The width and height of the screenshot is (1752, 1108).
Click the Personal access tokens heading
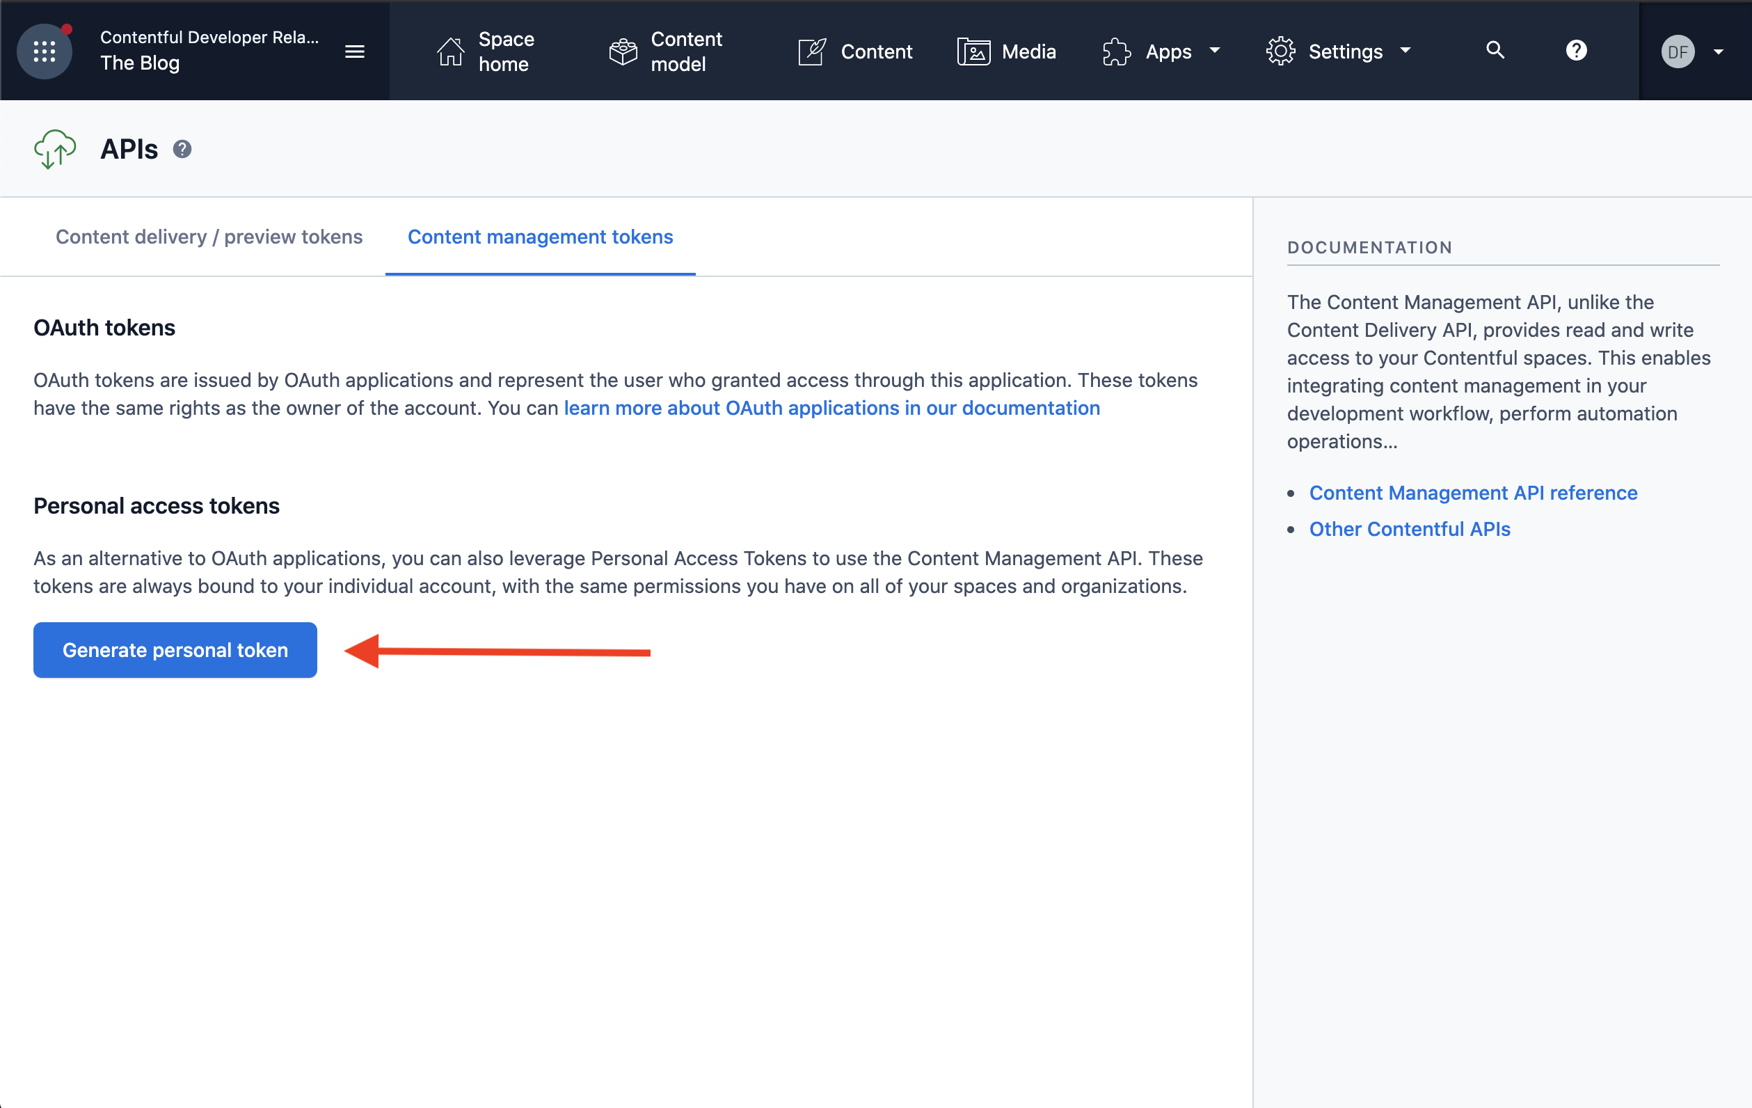[x=157, y=506]
